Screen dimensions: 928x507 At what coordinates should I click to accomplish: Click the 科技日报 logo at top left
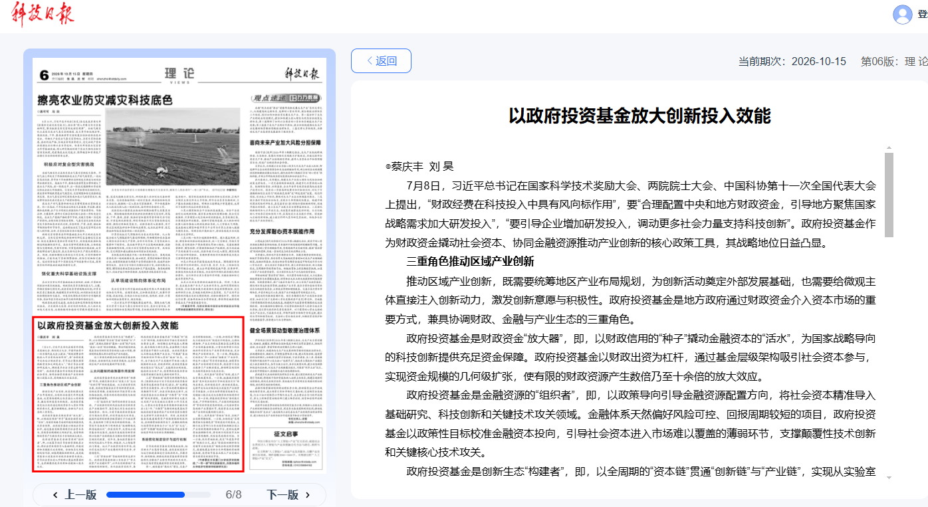pos(43,15)
